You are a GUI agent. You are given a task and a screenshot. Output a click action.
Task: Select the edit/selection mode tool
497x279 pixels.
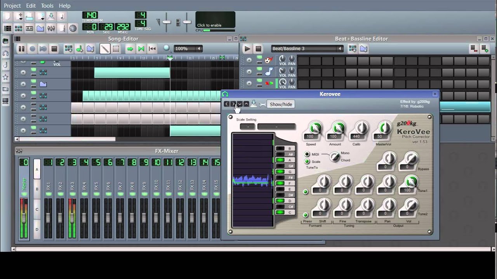[116, 49]
